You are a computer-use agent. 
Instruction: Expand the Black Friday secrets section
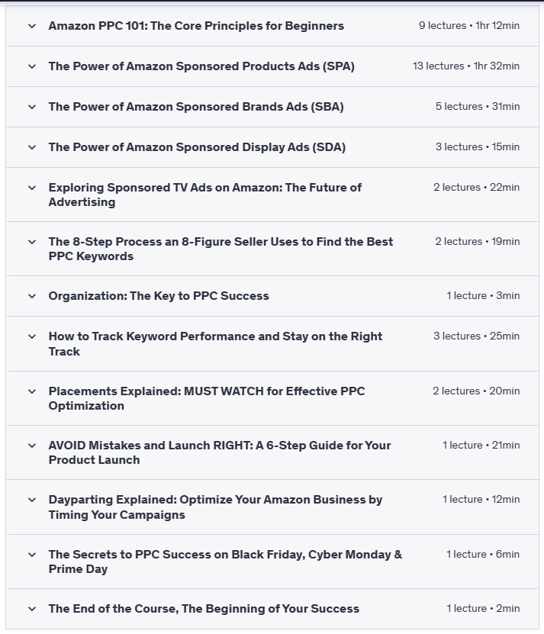click(31, 554)
